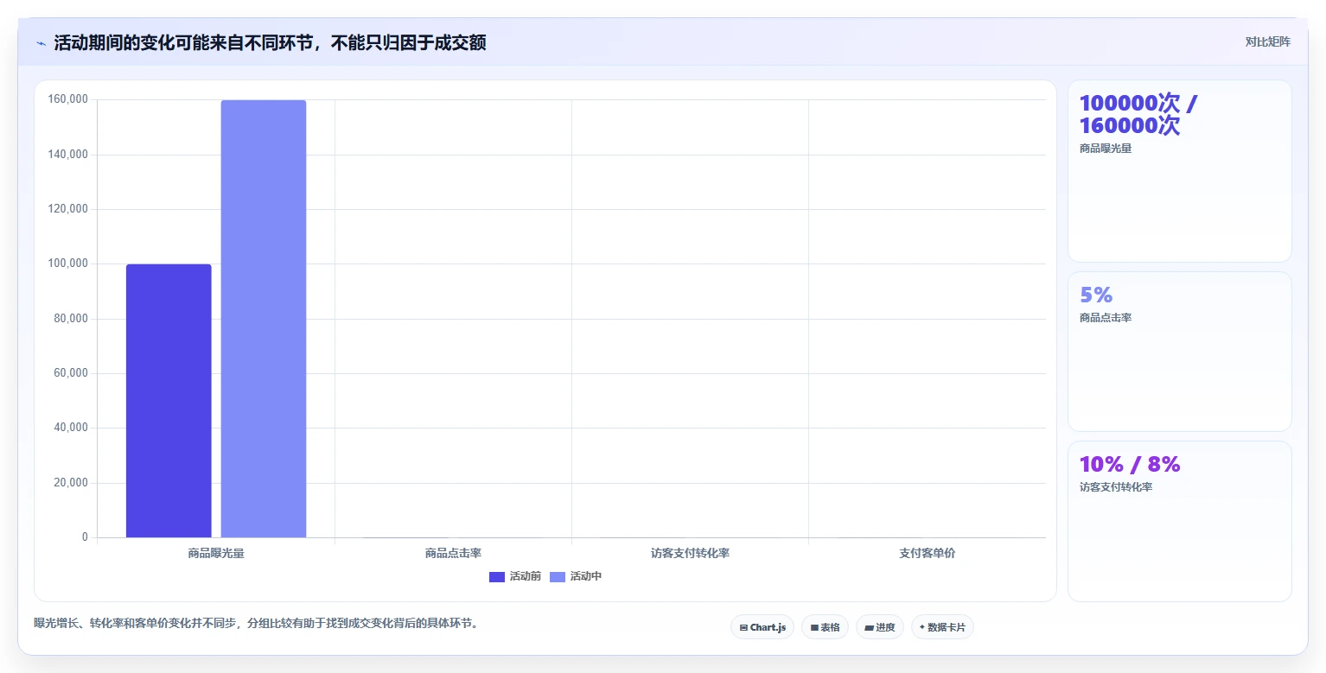Click the 160,000 y-axis tick label
Viewport: 1326px width, 673px height.
coord(68,99)
